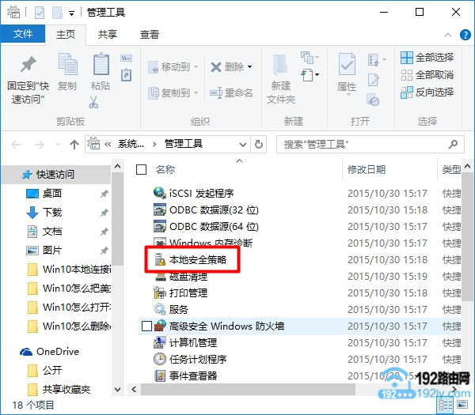Image resolution: width=475 pixels, height=415 pixels.
Task: Click the 任务计划程序 clock icon
Action: tap(160, 359)
